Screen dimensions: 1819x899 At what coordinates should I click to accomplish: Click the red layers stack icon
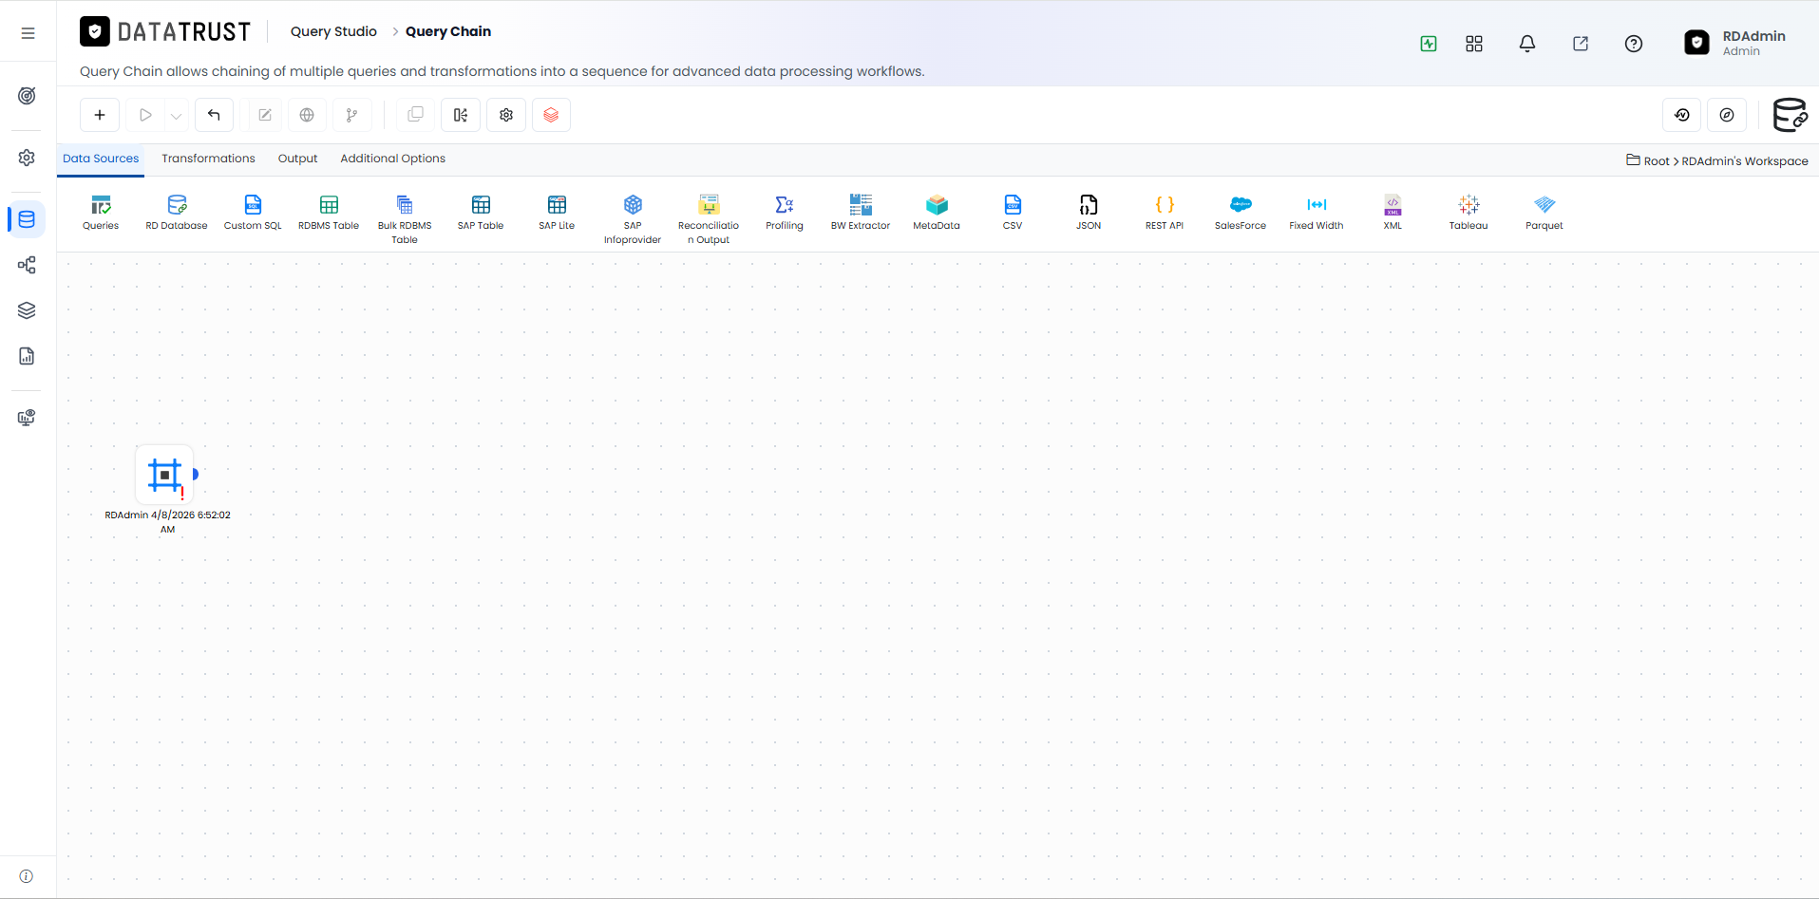551,115
